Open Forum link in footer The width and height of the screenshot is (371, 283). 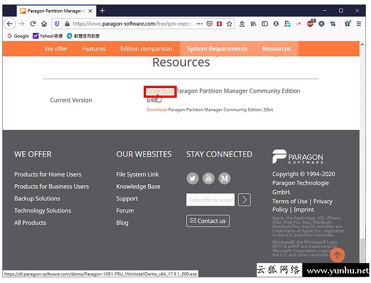coord(125,211)
